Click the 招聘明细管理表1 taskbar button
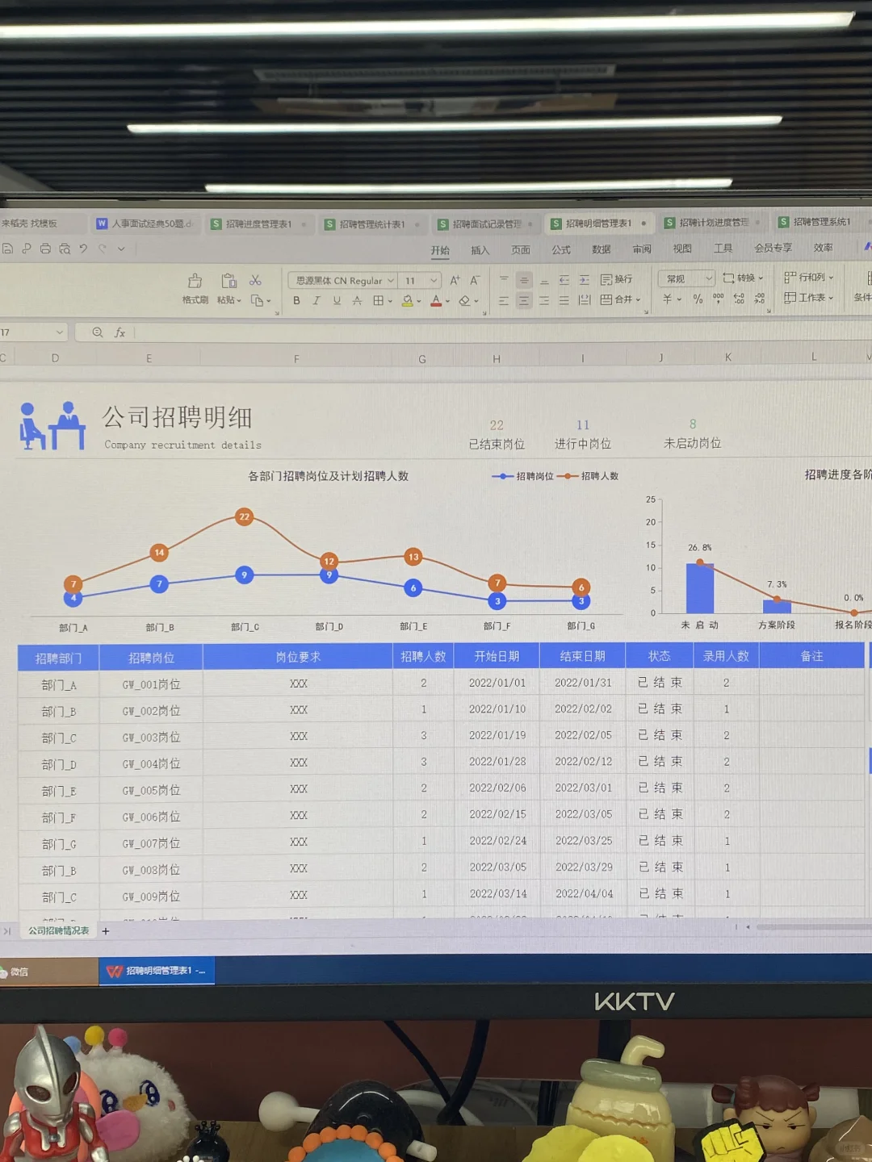This screenshot has width=872, height=1162. pyautogui.click(x=157, y=971)
